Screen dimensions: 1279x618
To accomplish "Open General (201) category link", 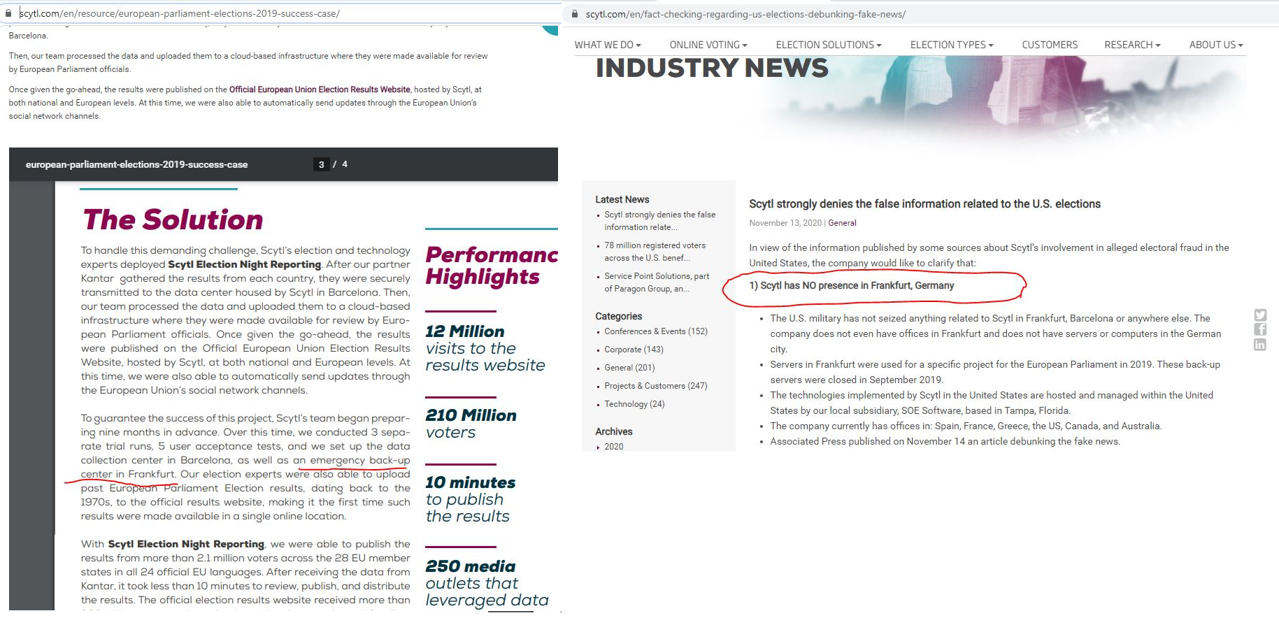I will [x=629, y=368].
